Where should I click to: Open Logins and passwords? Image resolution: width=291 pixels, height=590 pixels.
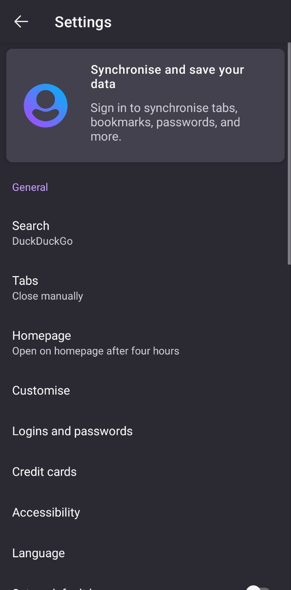tap(145, 431)
